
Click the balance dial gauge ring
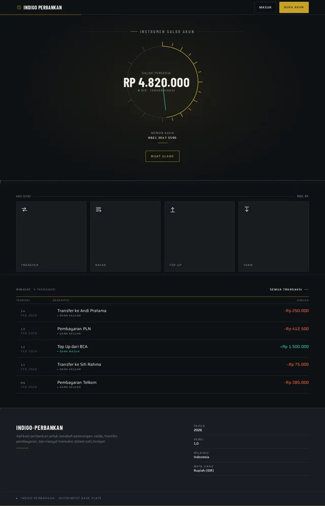162,82
